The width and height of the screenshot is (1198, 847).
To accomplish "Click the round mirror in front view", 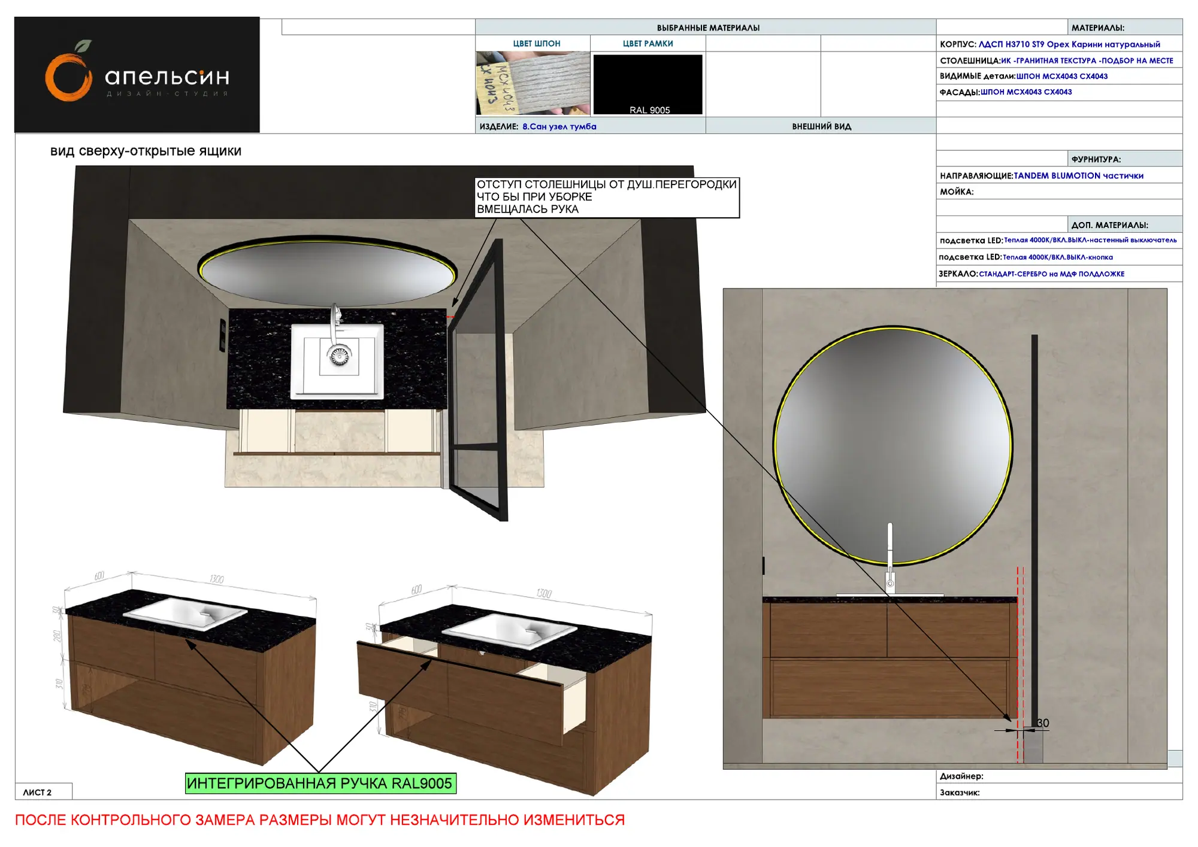I will pos(893,446).
